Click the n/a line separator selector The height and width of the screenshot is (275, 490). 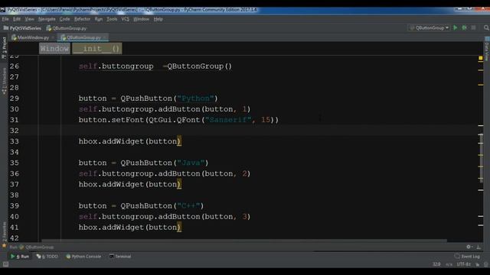(x=449, y=264)
